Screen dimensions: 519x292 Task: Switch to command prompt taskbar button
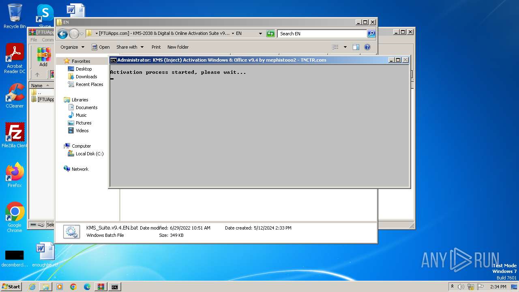point(115,287)
